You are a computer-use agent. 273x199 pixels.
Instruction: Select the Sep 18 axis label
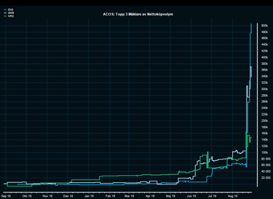point(6,196)
